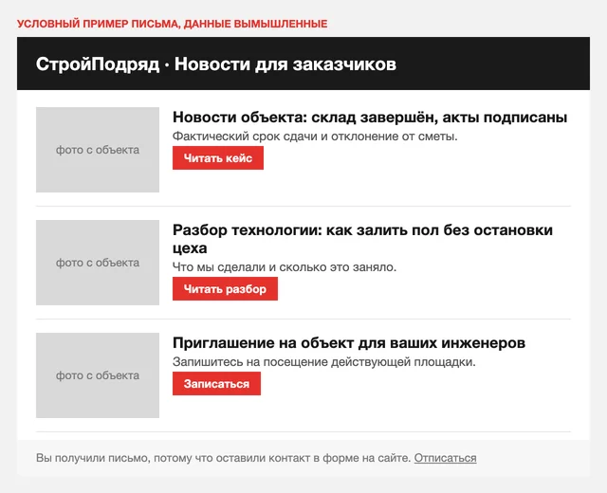Screen dimensions: 607x493
Task: Click the red notice 'УСЛОВНЫЙ ПРИМЕР ПИСЬМА, ДАННЫЕ ВЫМЫШЛЕННЫЕ'
Action: (x=173, y=24)
